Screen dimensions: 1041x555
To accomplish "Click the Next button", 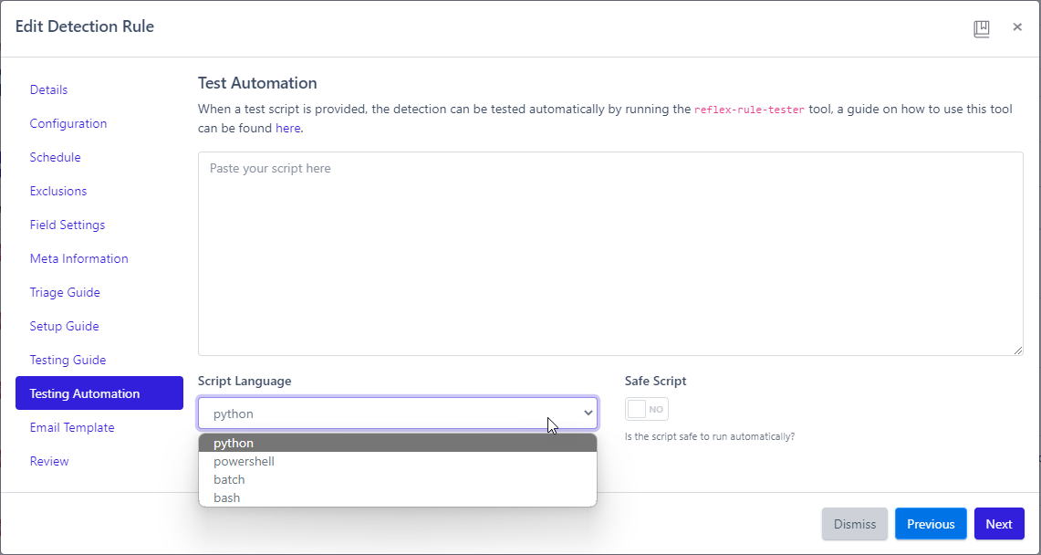I will tap(998, 524).
